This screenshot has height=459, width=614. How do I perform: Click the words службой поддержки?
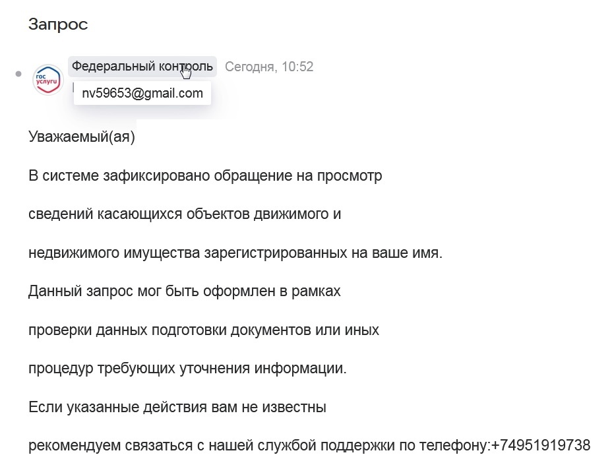point(385,445)
